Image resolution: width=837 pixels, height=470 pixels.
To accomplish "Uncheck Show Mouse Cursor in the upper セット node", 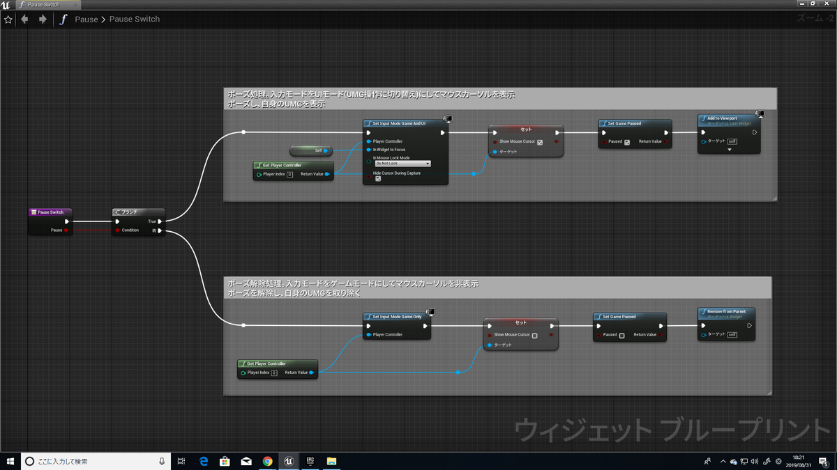I will click(539, 142).
